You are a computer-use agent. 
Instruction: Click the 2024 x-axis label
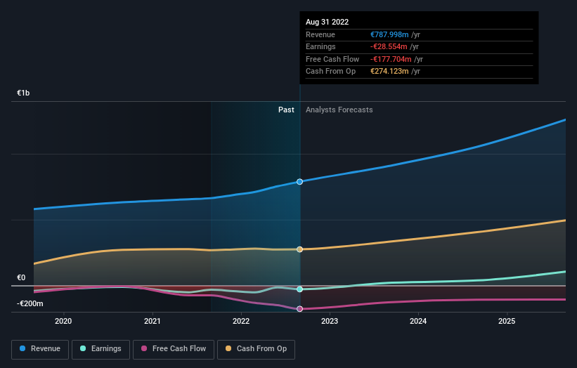coord(418,321)
